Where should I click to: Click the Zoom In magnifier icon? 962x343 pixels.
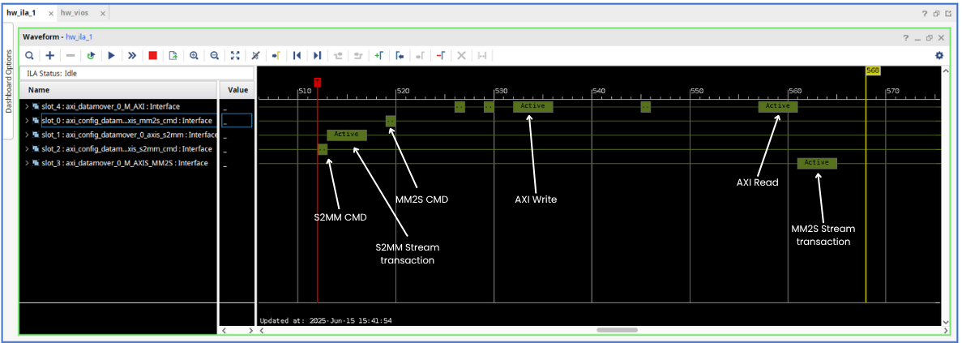pos(194,55)
